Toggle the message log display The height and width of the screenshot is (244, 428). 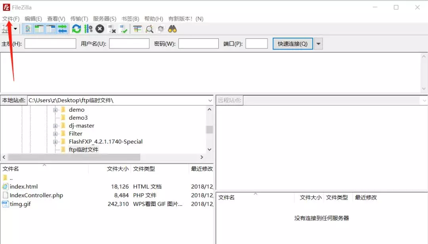coord(28,29)
